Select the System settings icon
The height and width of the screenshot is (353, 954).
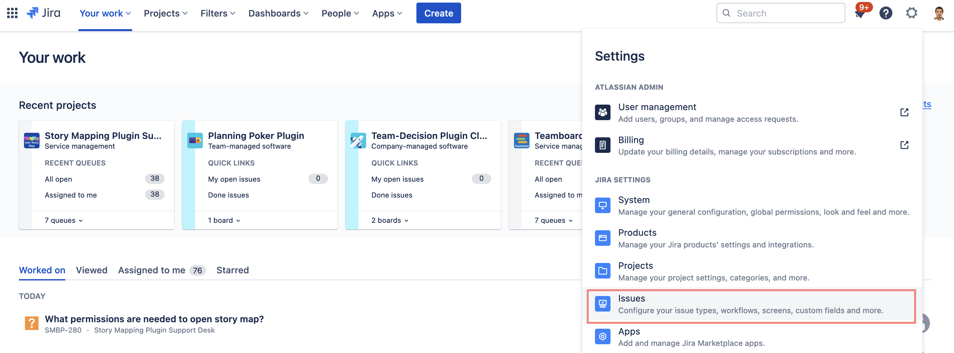pyautogui.click(x=602, y=205)
